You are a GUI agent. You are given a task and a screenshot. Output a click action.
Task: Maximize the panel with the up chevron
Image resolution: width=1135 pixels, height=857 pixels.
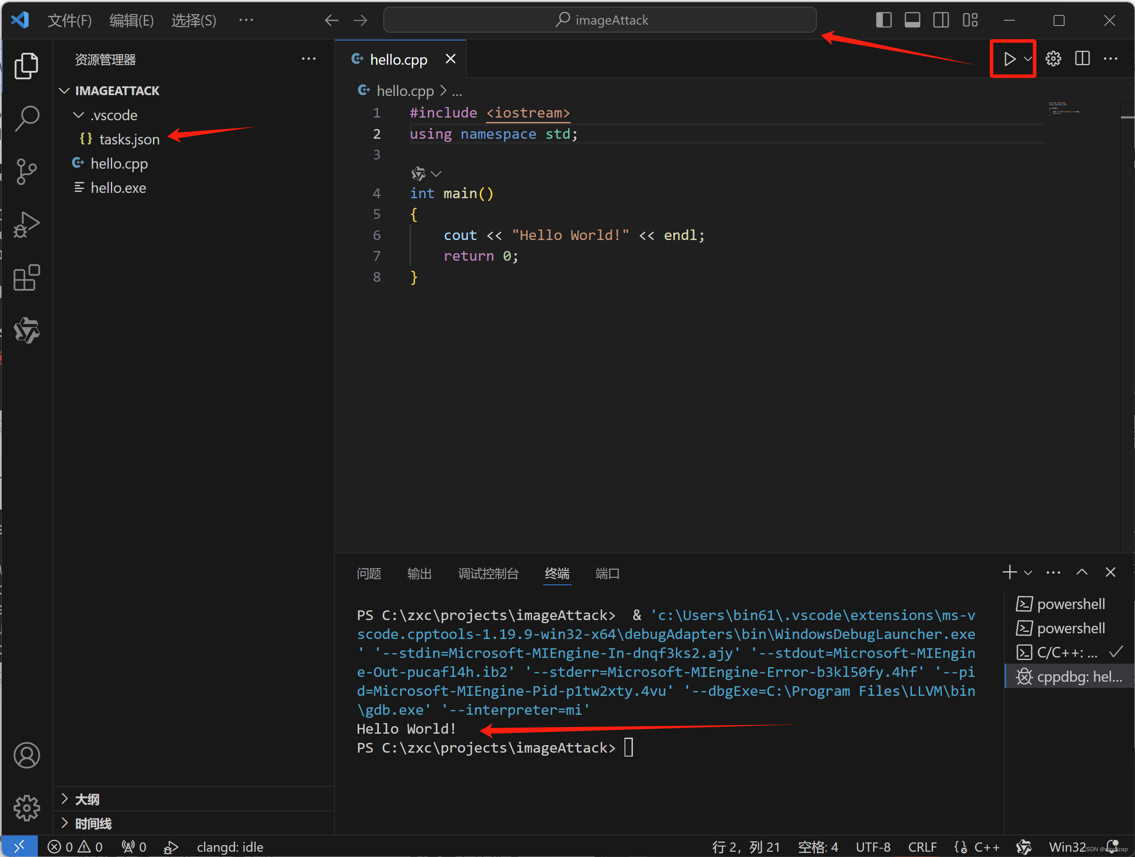1082,572
